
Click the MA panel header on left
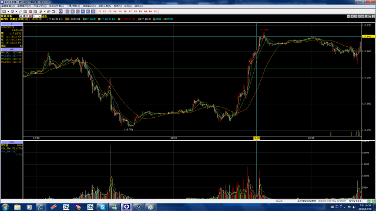coord(12,49)
